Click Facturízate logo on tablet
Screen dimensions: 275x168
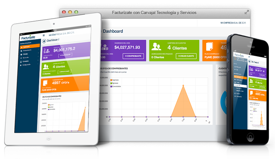click(28, 37)
